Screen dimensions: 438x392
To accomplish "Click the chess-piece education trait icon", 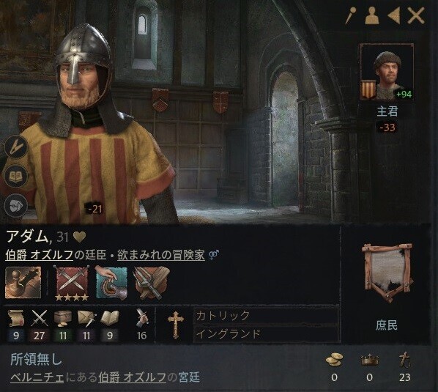I will (x=23, y=282).
